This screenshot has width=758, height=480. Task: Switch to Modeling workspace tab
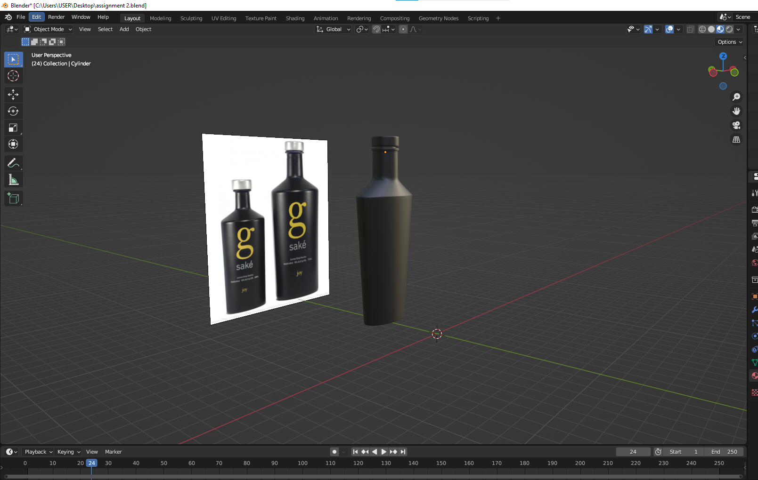[x=161, y=18]
